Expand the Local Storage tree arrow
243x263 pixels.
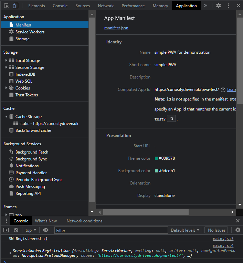[x=6, y=60]
